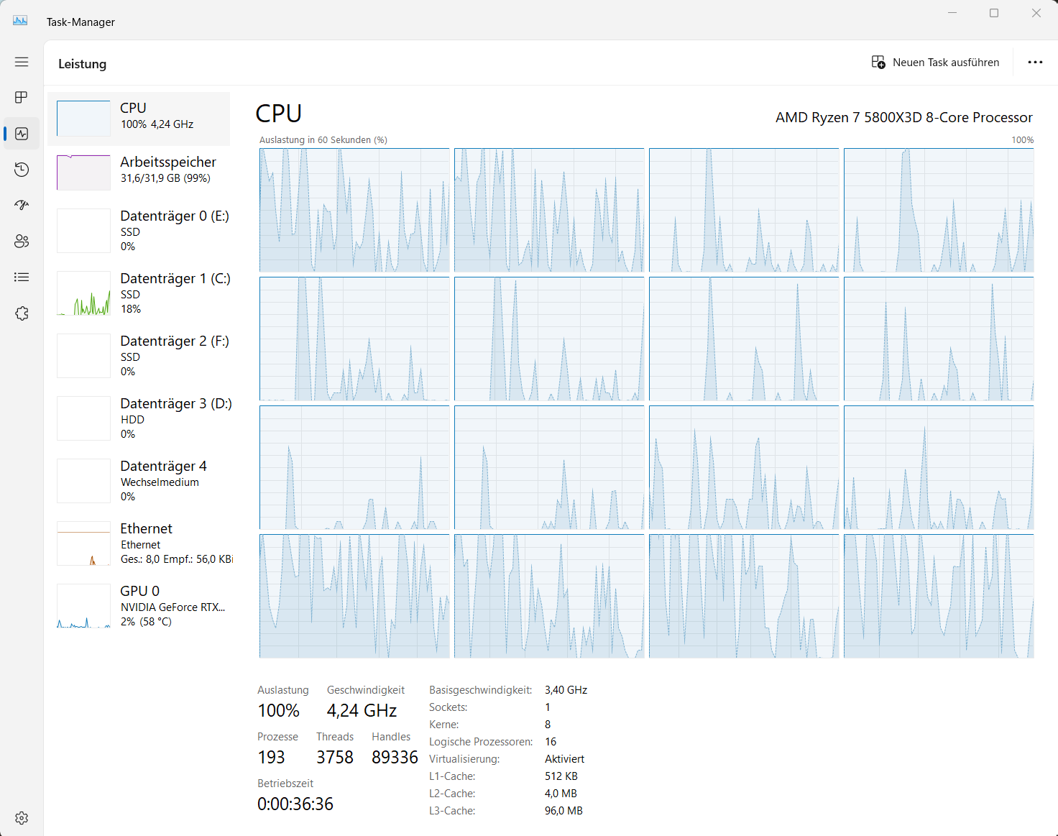Select Ethernet in the performance list
This screenshot has width=1058, height=836.
pos(139,543)
